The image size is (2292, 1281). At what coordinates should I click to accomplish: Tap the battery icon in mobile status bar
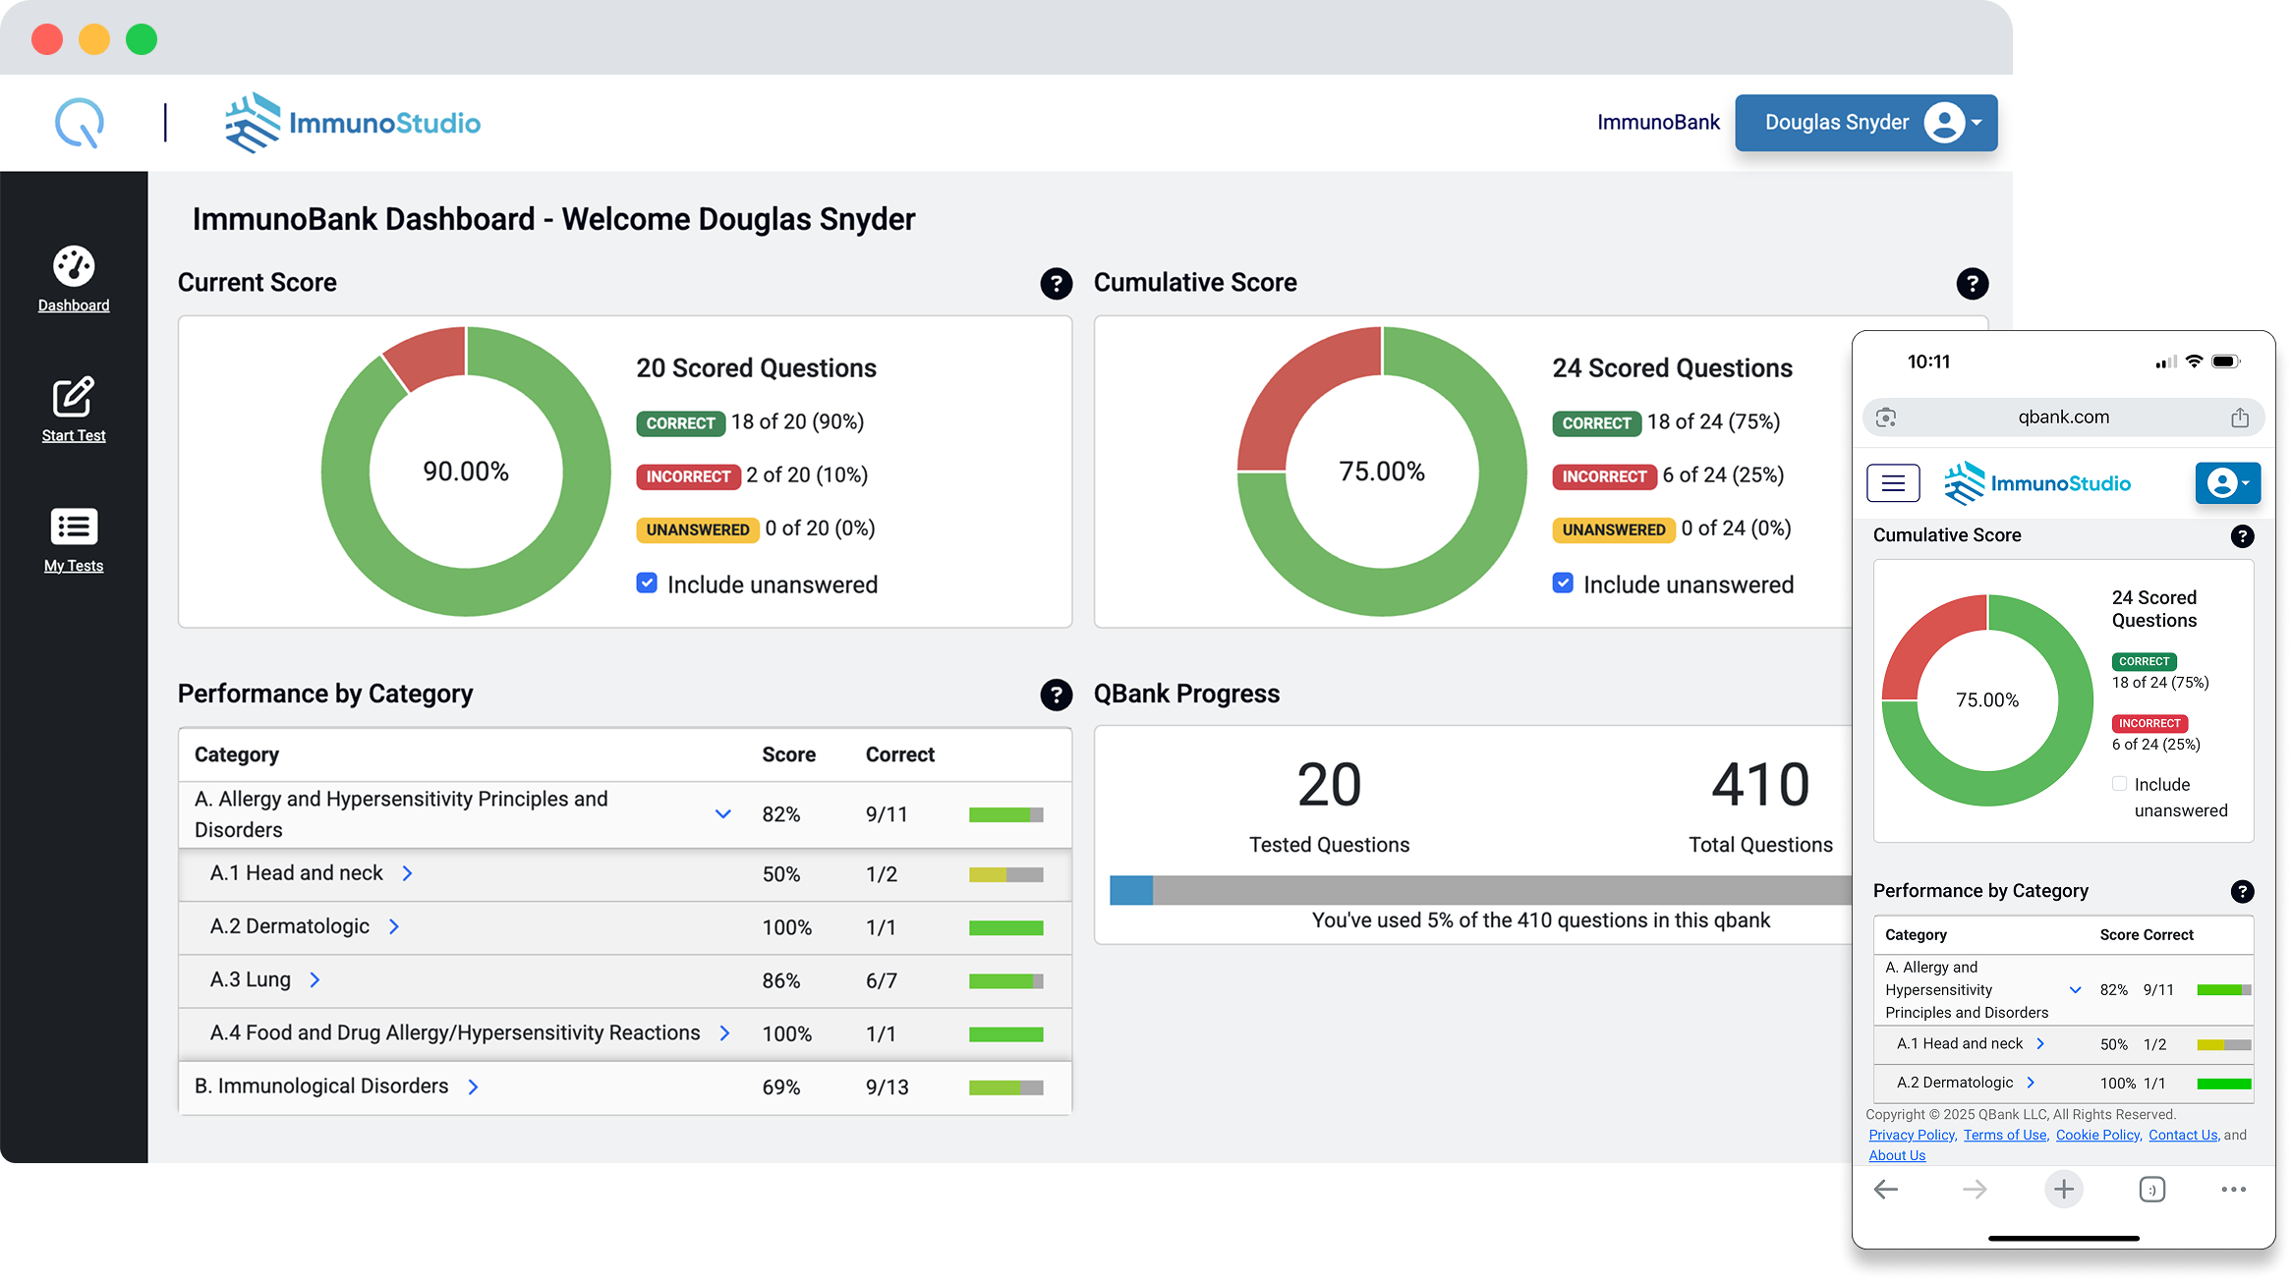tap(2226, 362)
